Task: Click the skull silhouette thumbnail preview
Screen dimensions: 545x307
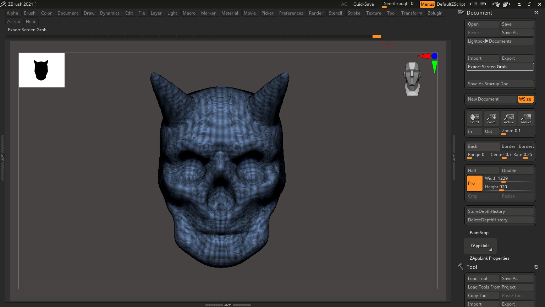Action: (x=42, y=70)
